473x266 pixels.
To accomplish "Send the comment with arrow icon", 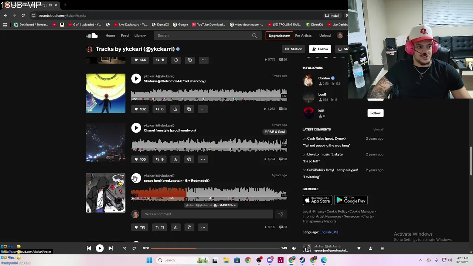I will (281, 214).
